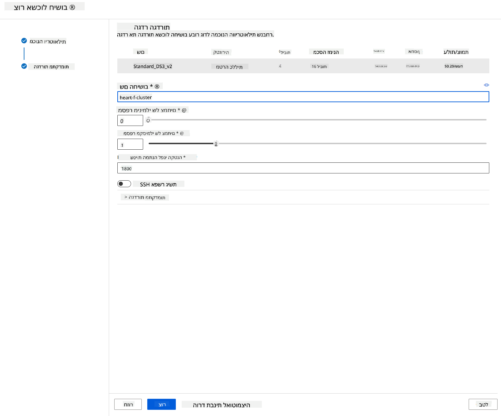Click the maximum nodes number box showing 1

pyautogui.click(x=130, y=144)
